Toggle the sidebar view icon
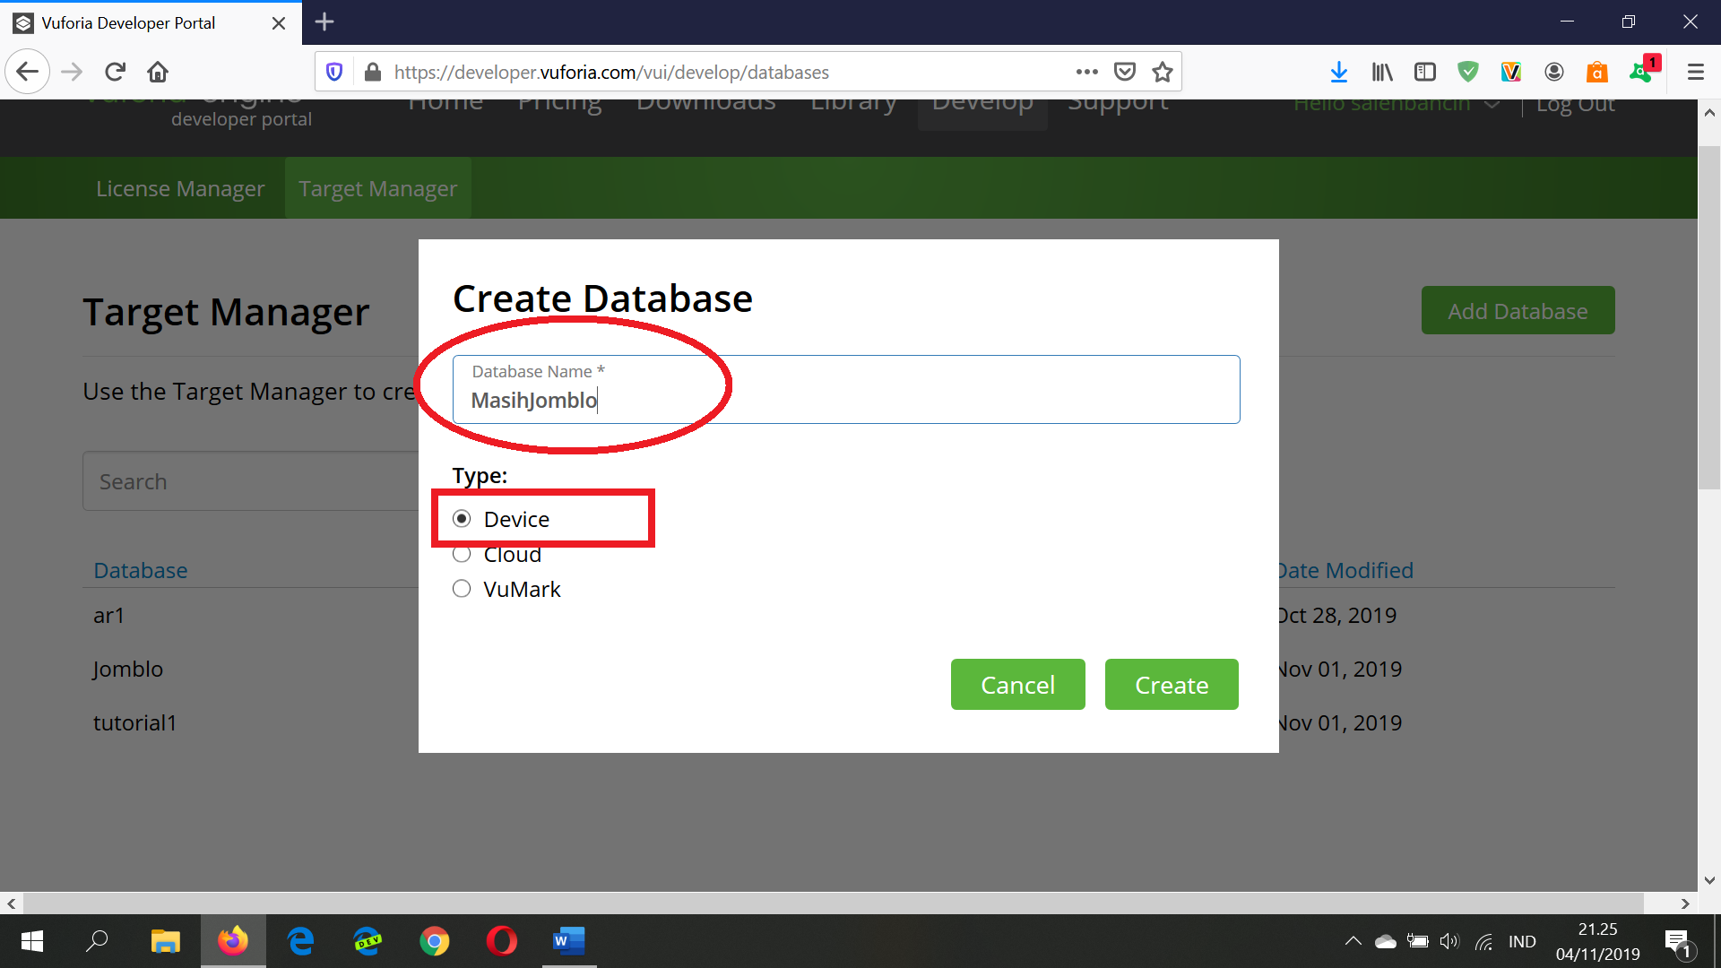 tap(1424, 72)
